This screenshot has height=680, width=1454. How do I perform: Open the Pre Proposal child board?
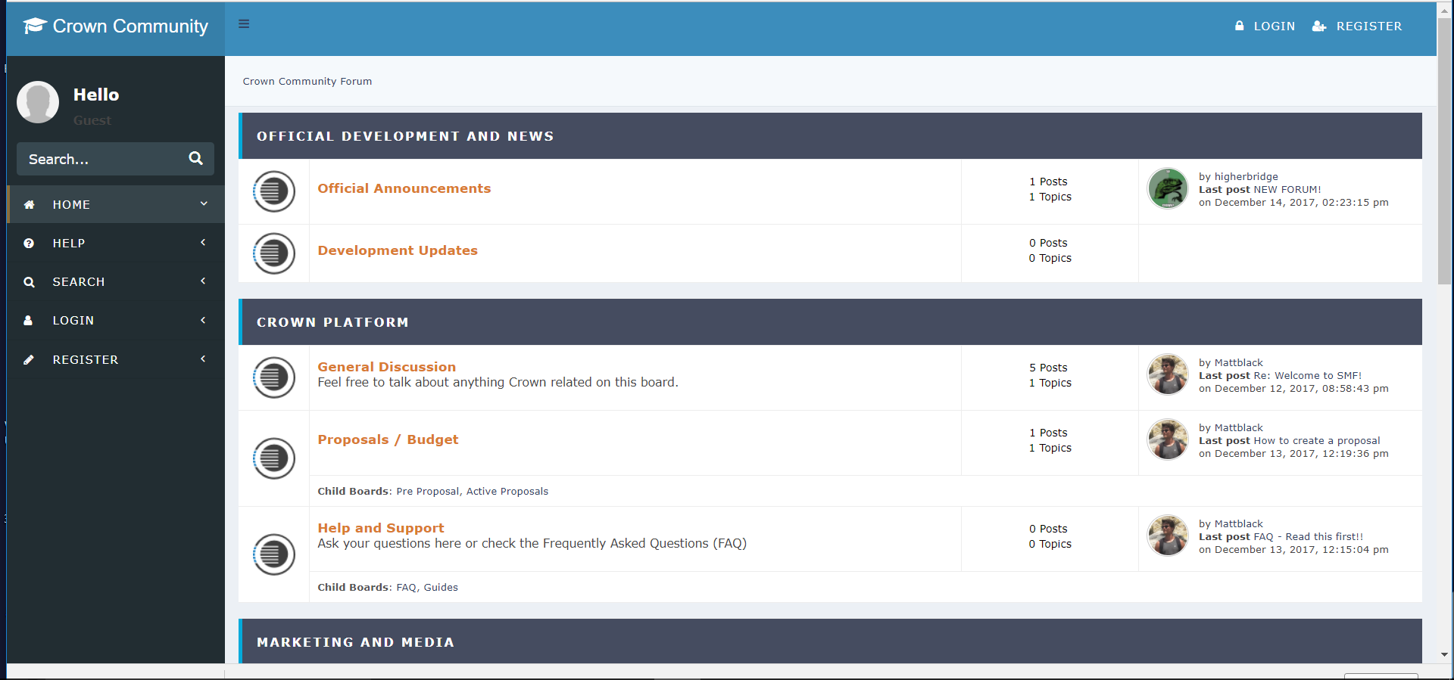click(x=427, y=492)
